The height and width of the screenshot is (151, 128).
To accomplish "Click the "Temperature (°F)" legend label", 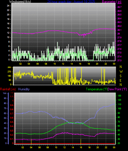I will (x=97, y=89).
